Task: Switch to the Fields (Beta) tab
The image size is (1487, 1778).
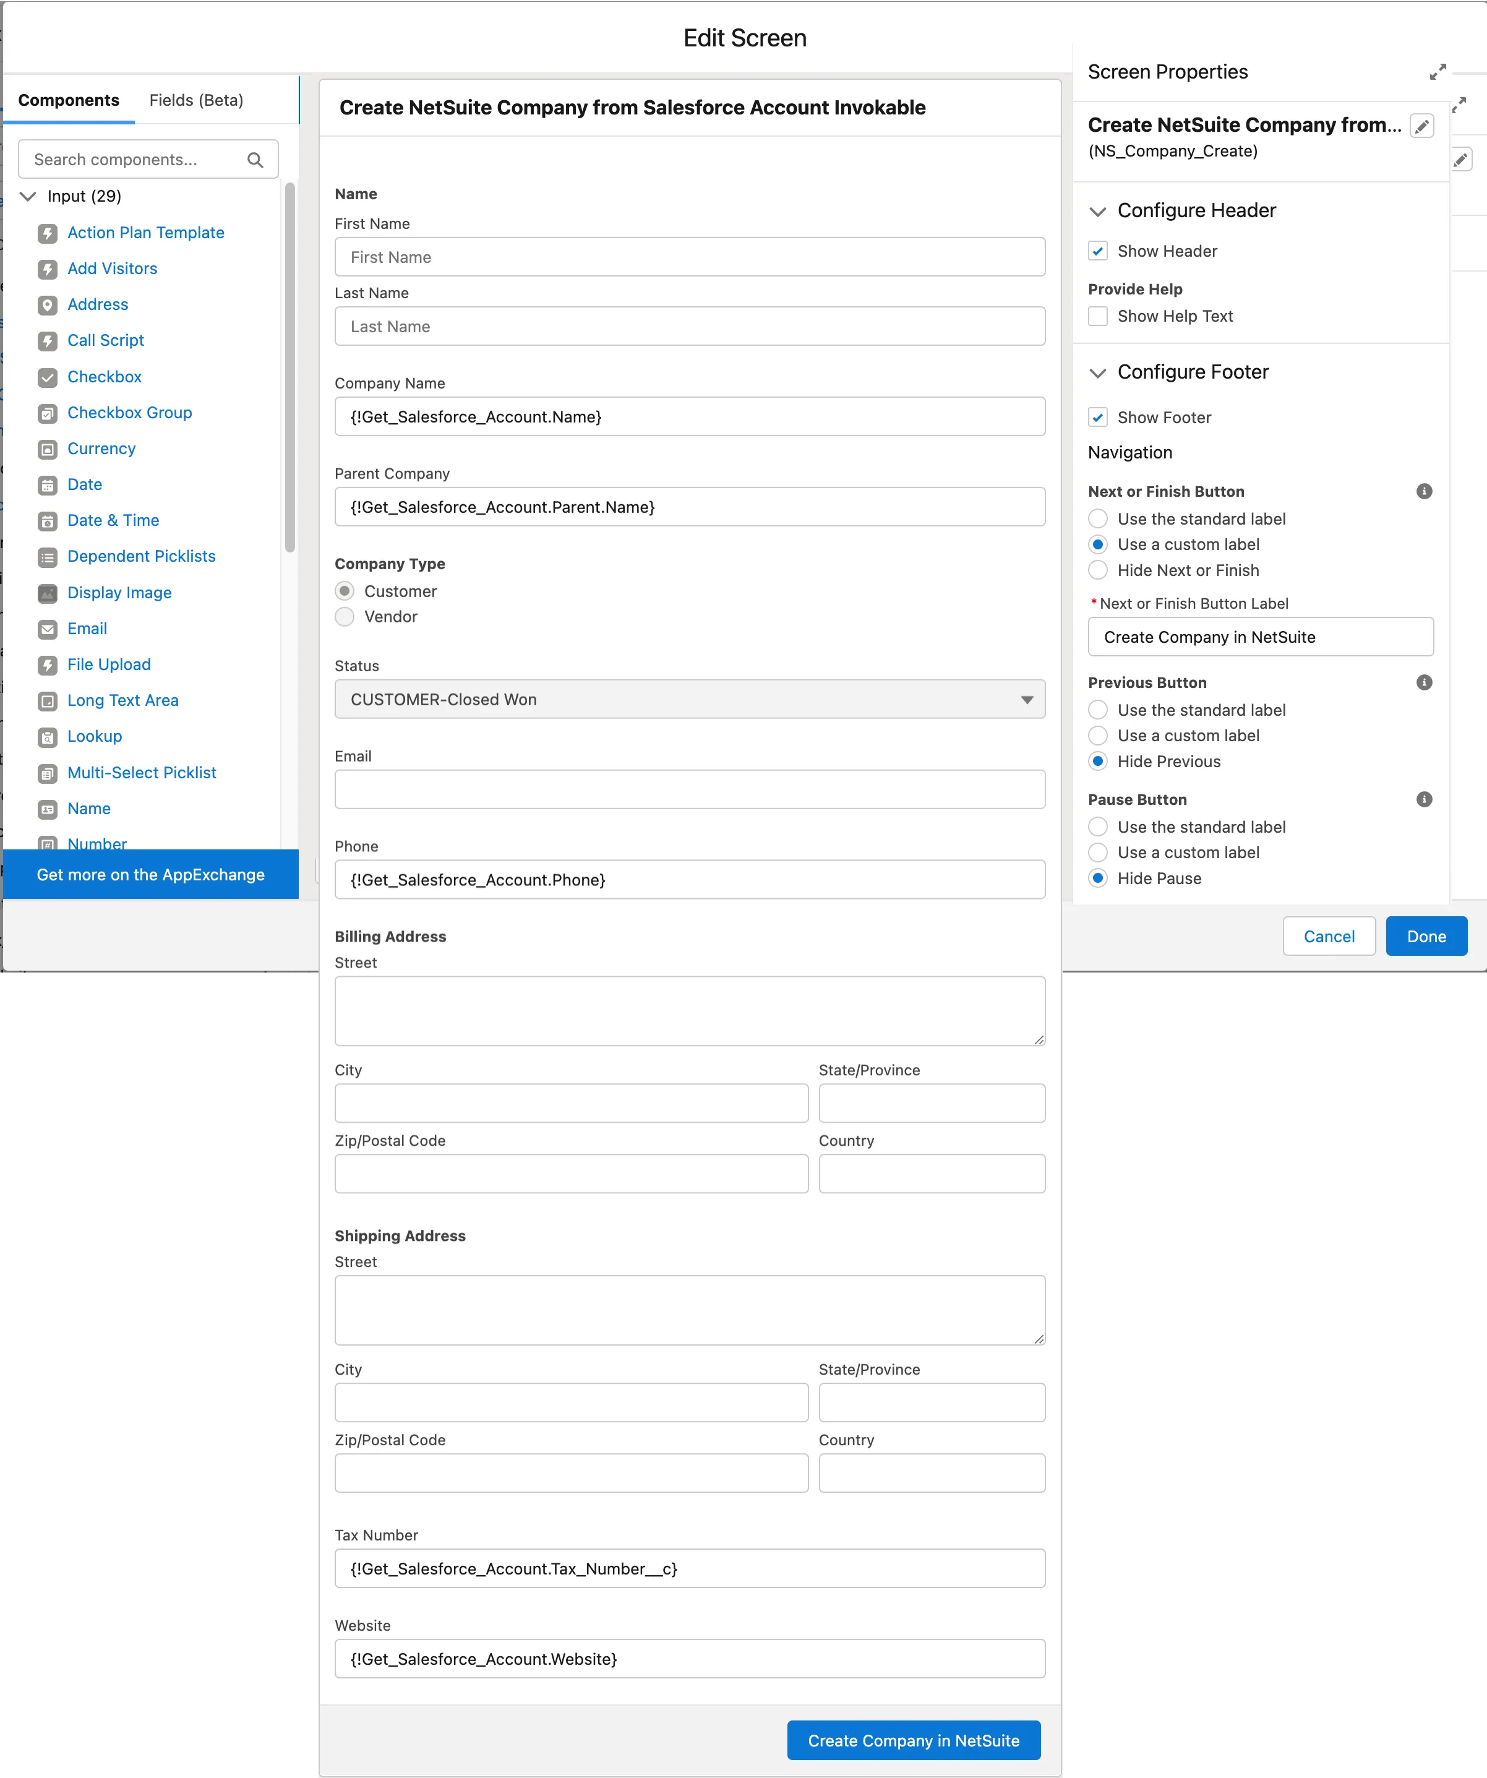Action: [x=196, y=100]
